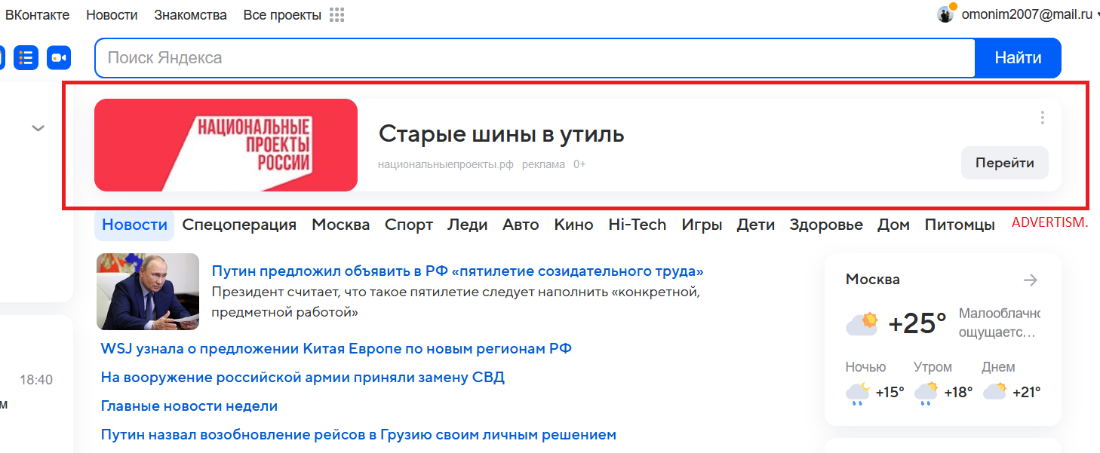
Task: Switch to the Питомцы tab
Action: 959,224
